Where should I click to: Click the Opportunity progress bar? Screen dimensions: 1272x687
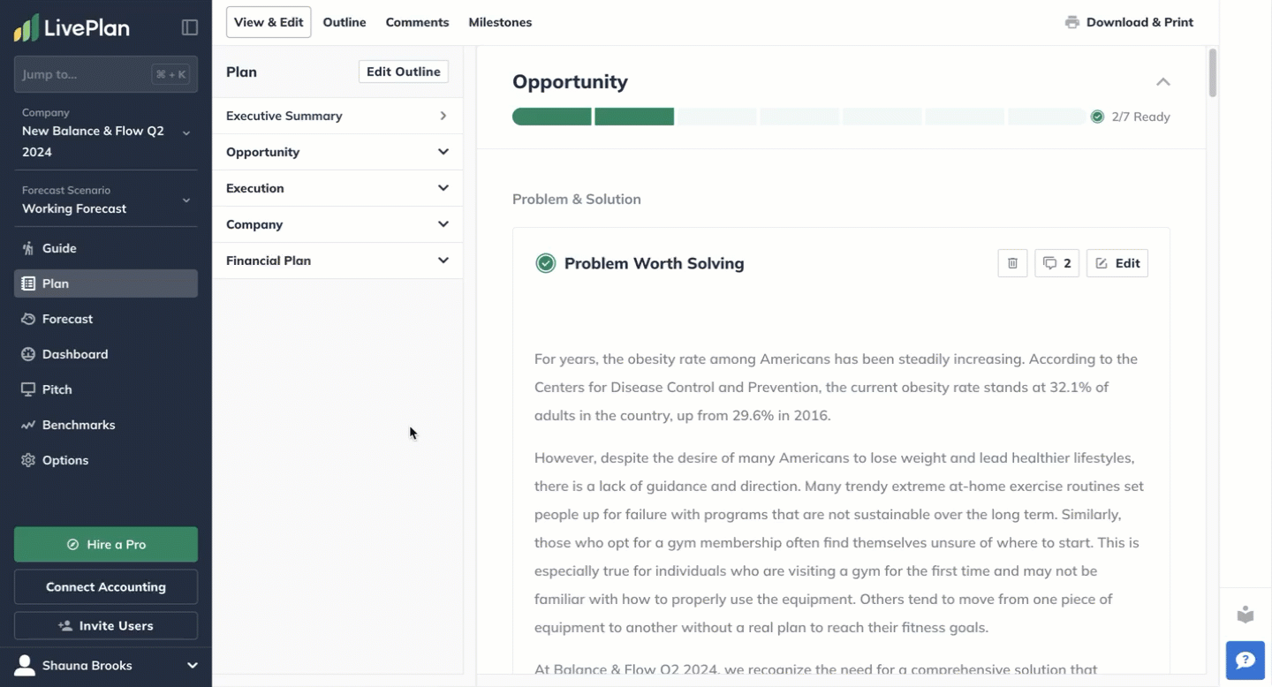click(x=799, y=117)
